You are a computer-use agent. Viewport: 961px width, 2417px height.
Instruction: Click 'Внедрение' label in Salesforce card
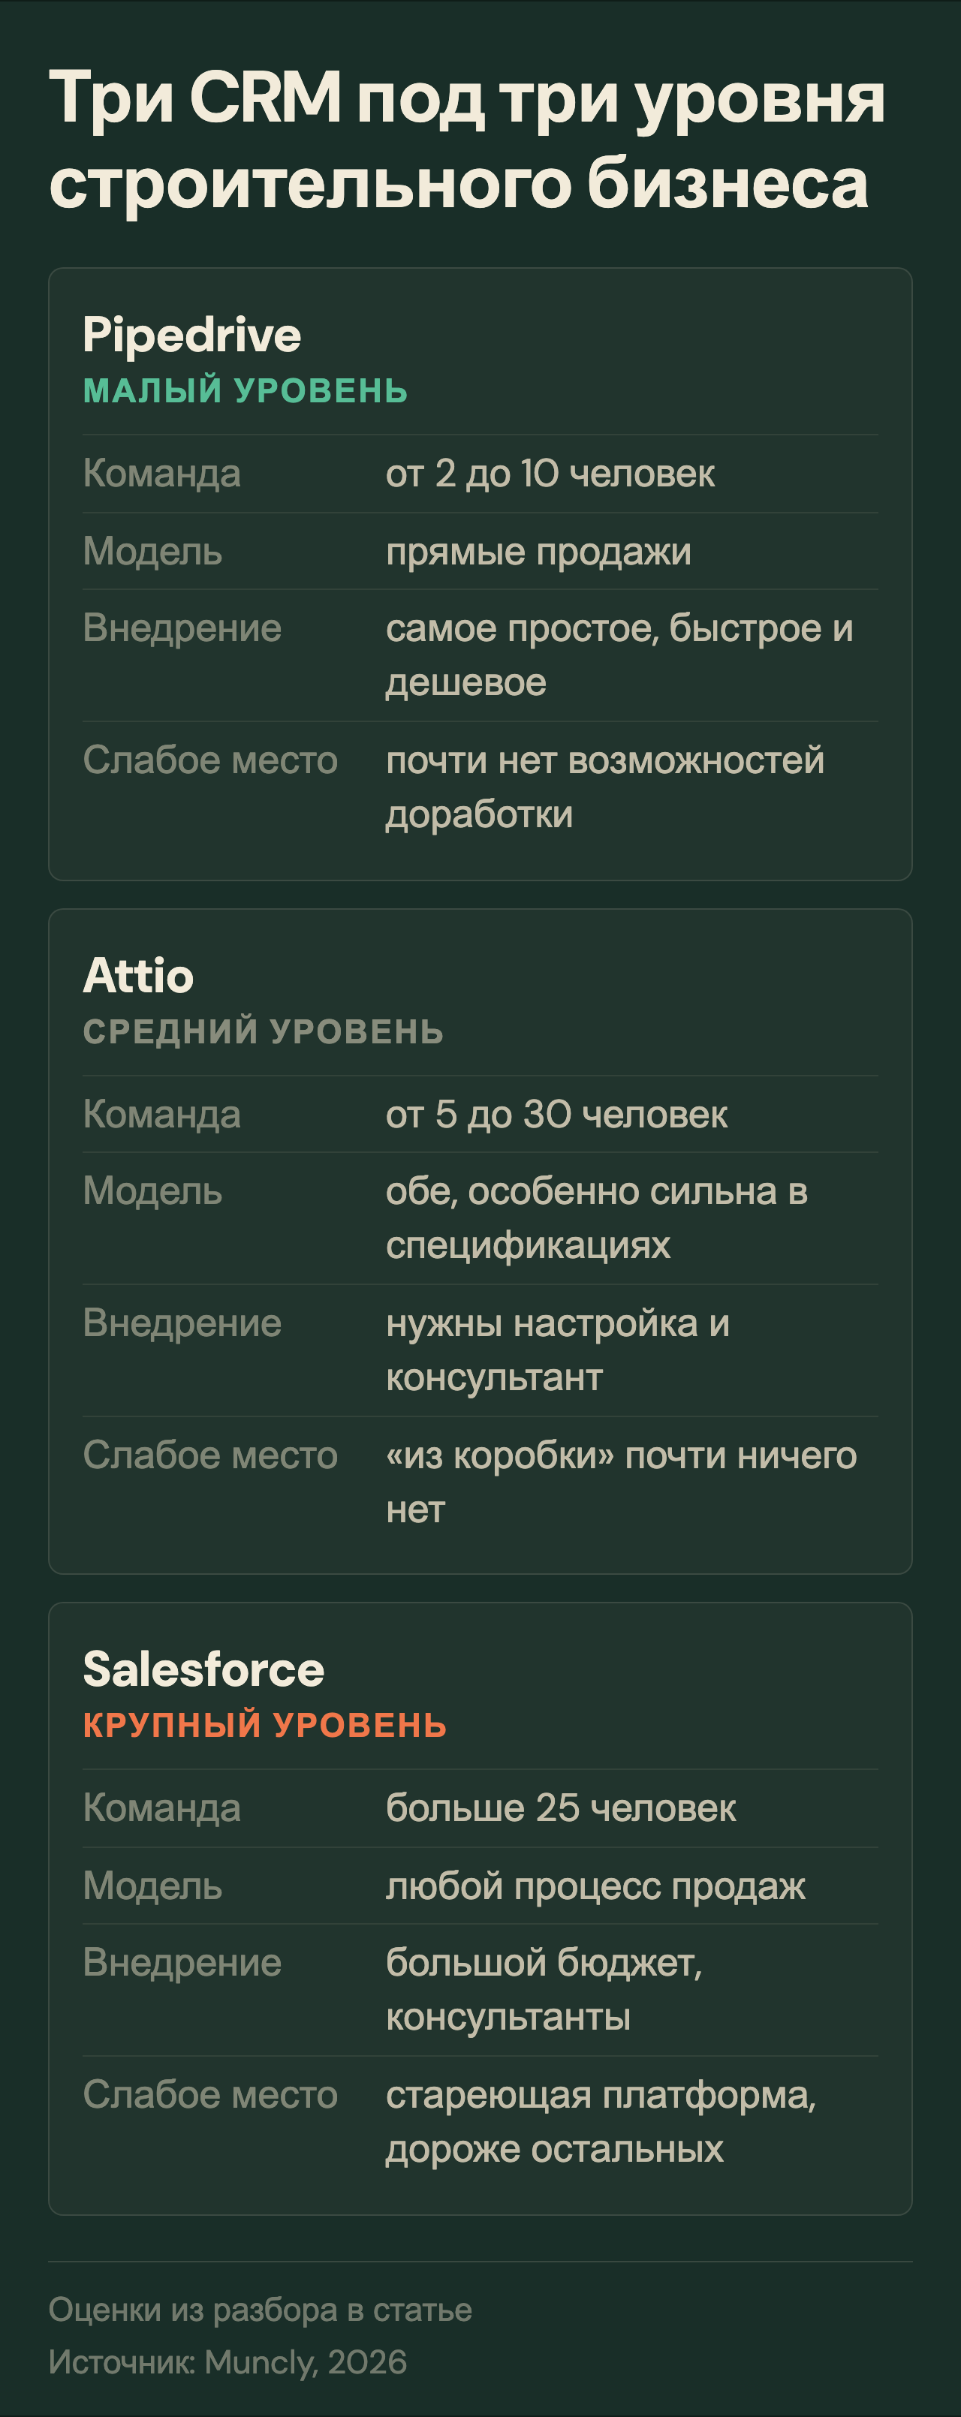point(182,1963)
